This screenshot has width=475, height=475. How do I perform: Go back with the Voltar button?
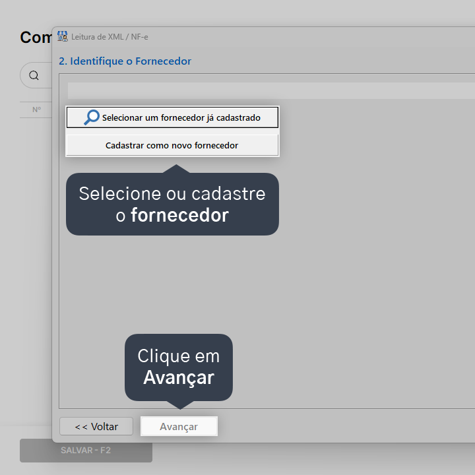(96, 426)
